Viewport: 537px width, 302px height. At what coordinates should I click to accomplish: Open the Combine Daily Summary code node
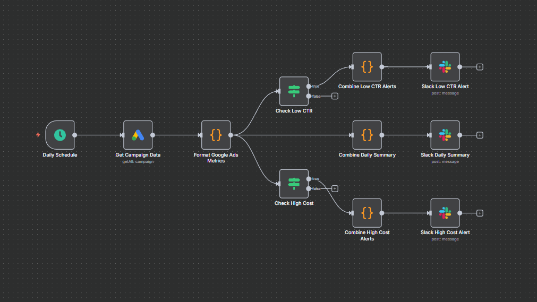367,135
